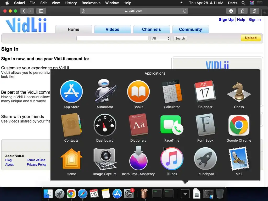The height and width of the screenshot is (201, 268).
Task: Open System Preferences in the Dock
Action: (x=129, y=194)
